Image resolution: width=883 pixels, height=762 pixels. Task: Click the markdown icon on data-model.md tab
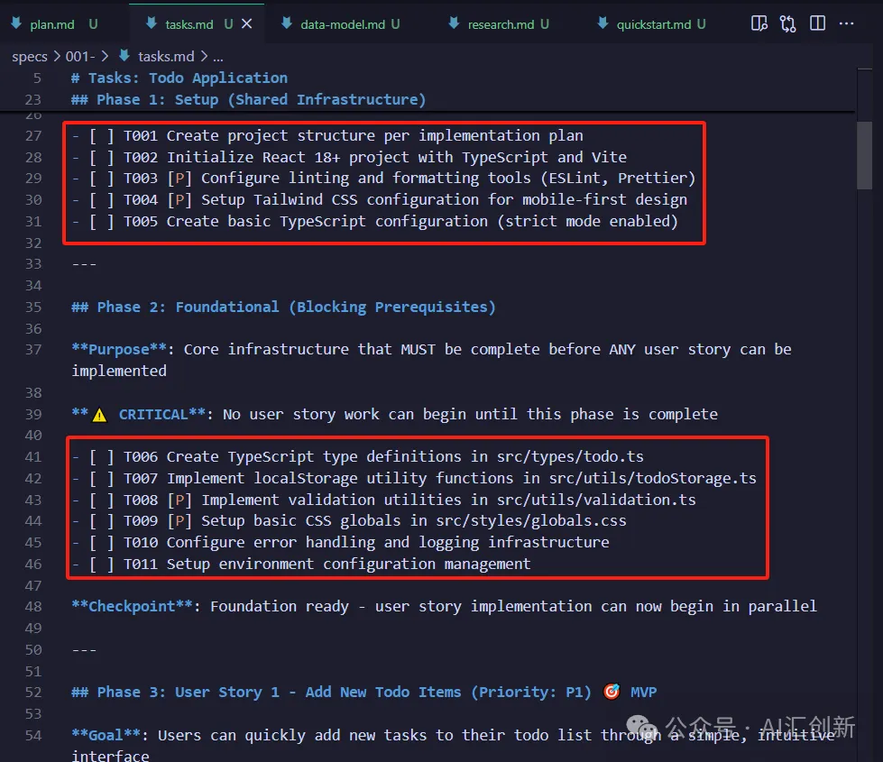(x=286, y=24)
